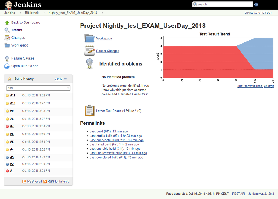Click the Changes notepad sidebar icon
This screenshot has height=199, width=278.
7,38
